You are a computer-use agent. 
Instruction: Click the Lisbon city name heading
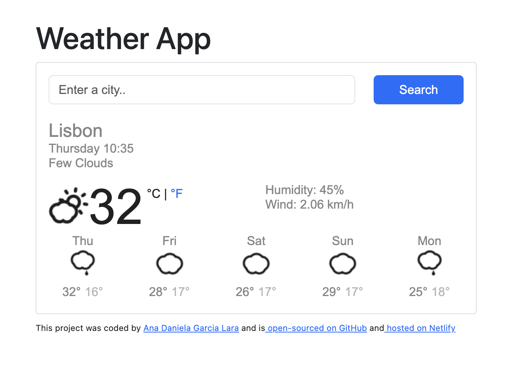click(75, 131)
